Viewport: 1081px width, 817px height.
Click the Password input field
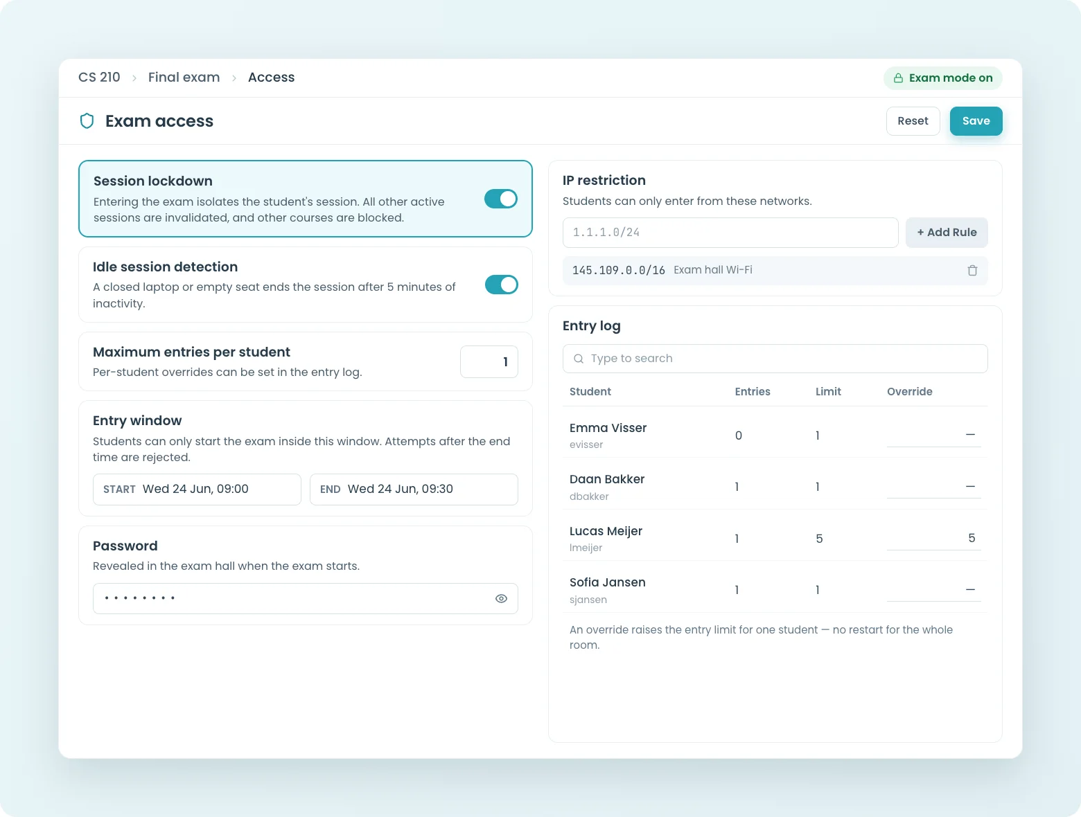306,599
